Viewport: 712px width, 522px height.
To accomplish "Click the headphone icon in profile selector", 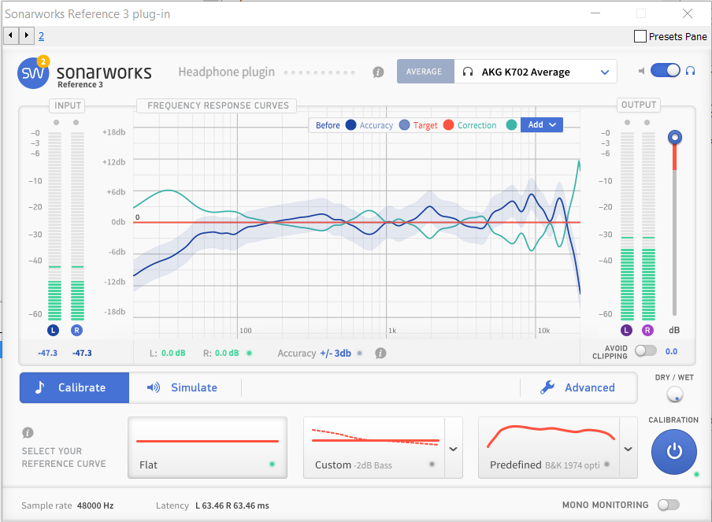I will [x=468, y=72].
